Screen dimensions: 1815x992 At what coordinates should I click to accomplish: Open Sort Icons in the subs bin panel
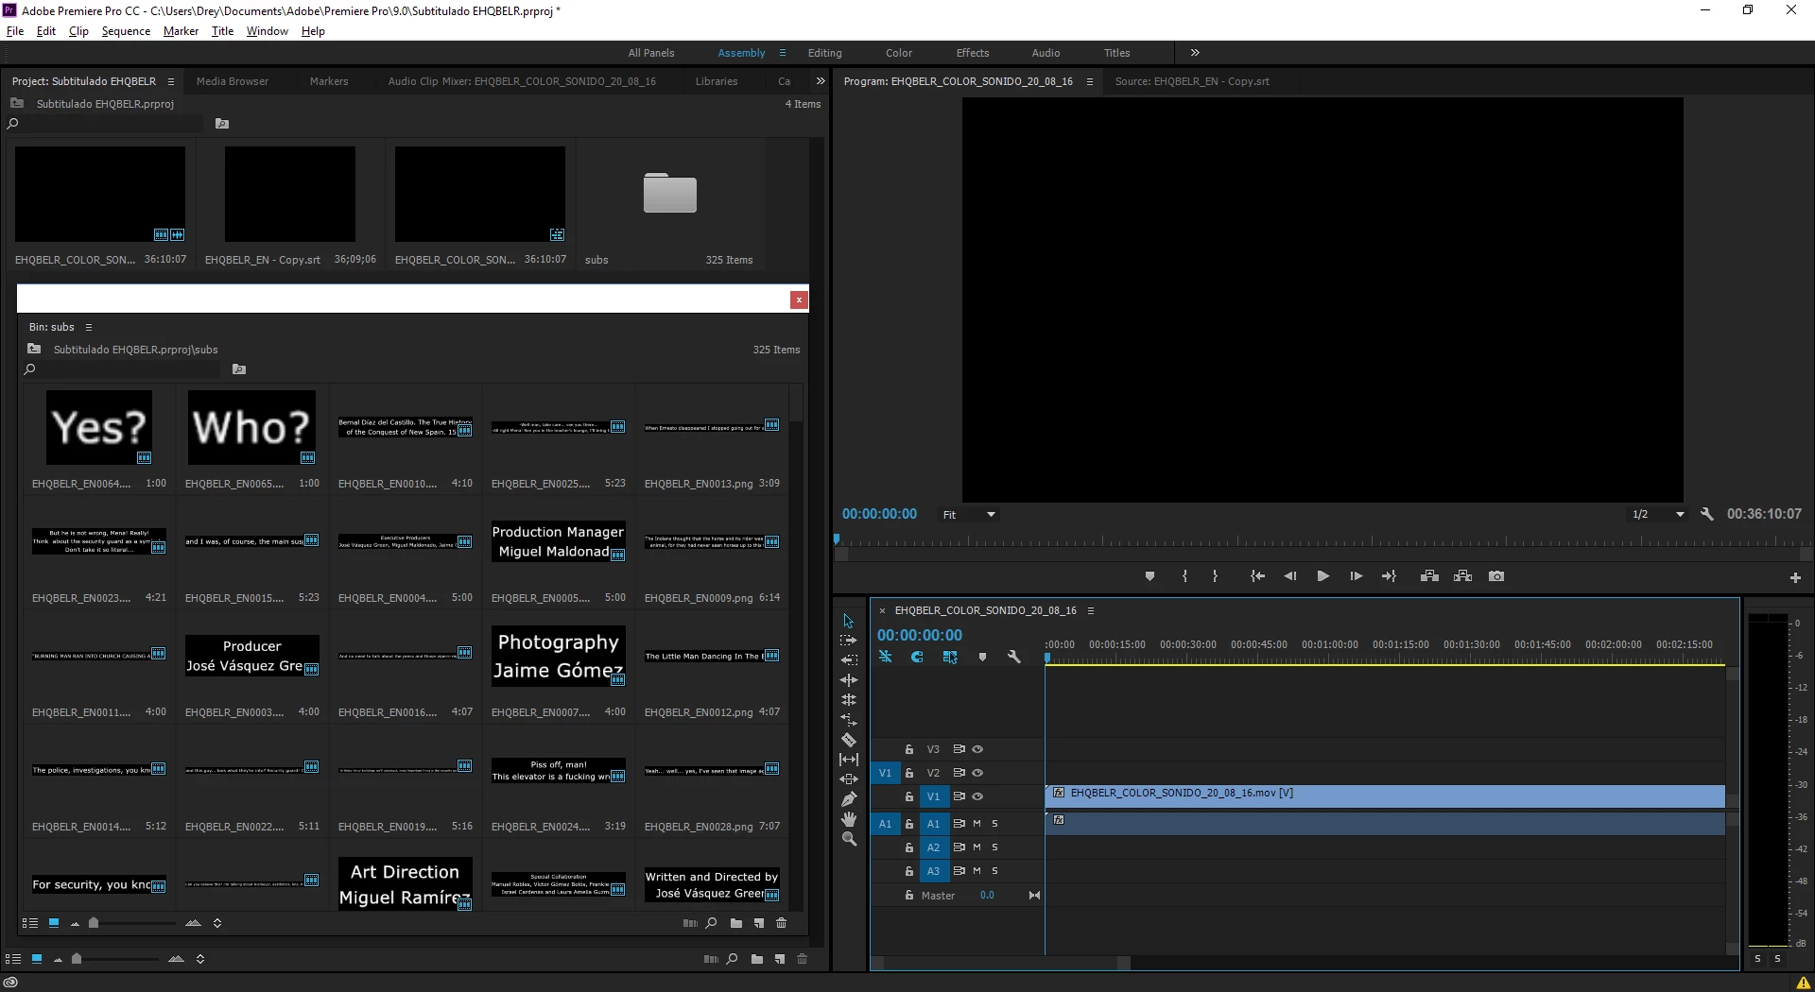point(217,923)
